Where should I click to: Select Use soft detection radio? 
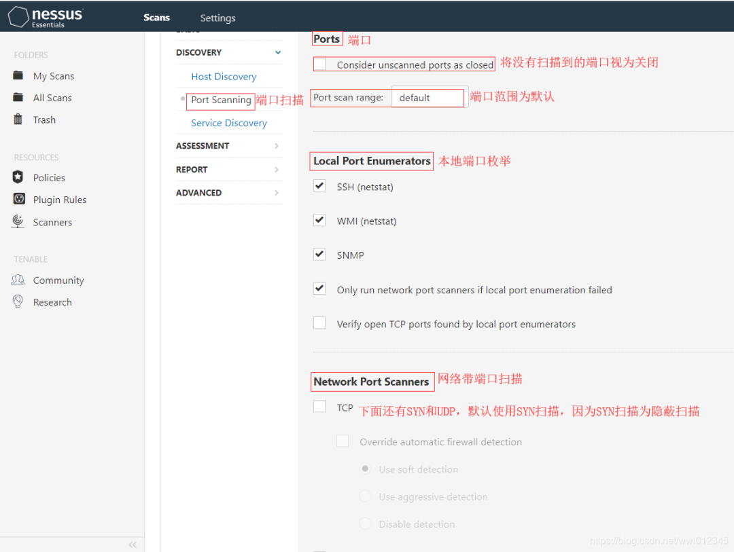click(x=365, y=468)
